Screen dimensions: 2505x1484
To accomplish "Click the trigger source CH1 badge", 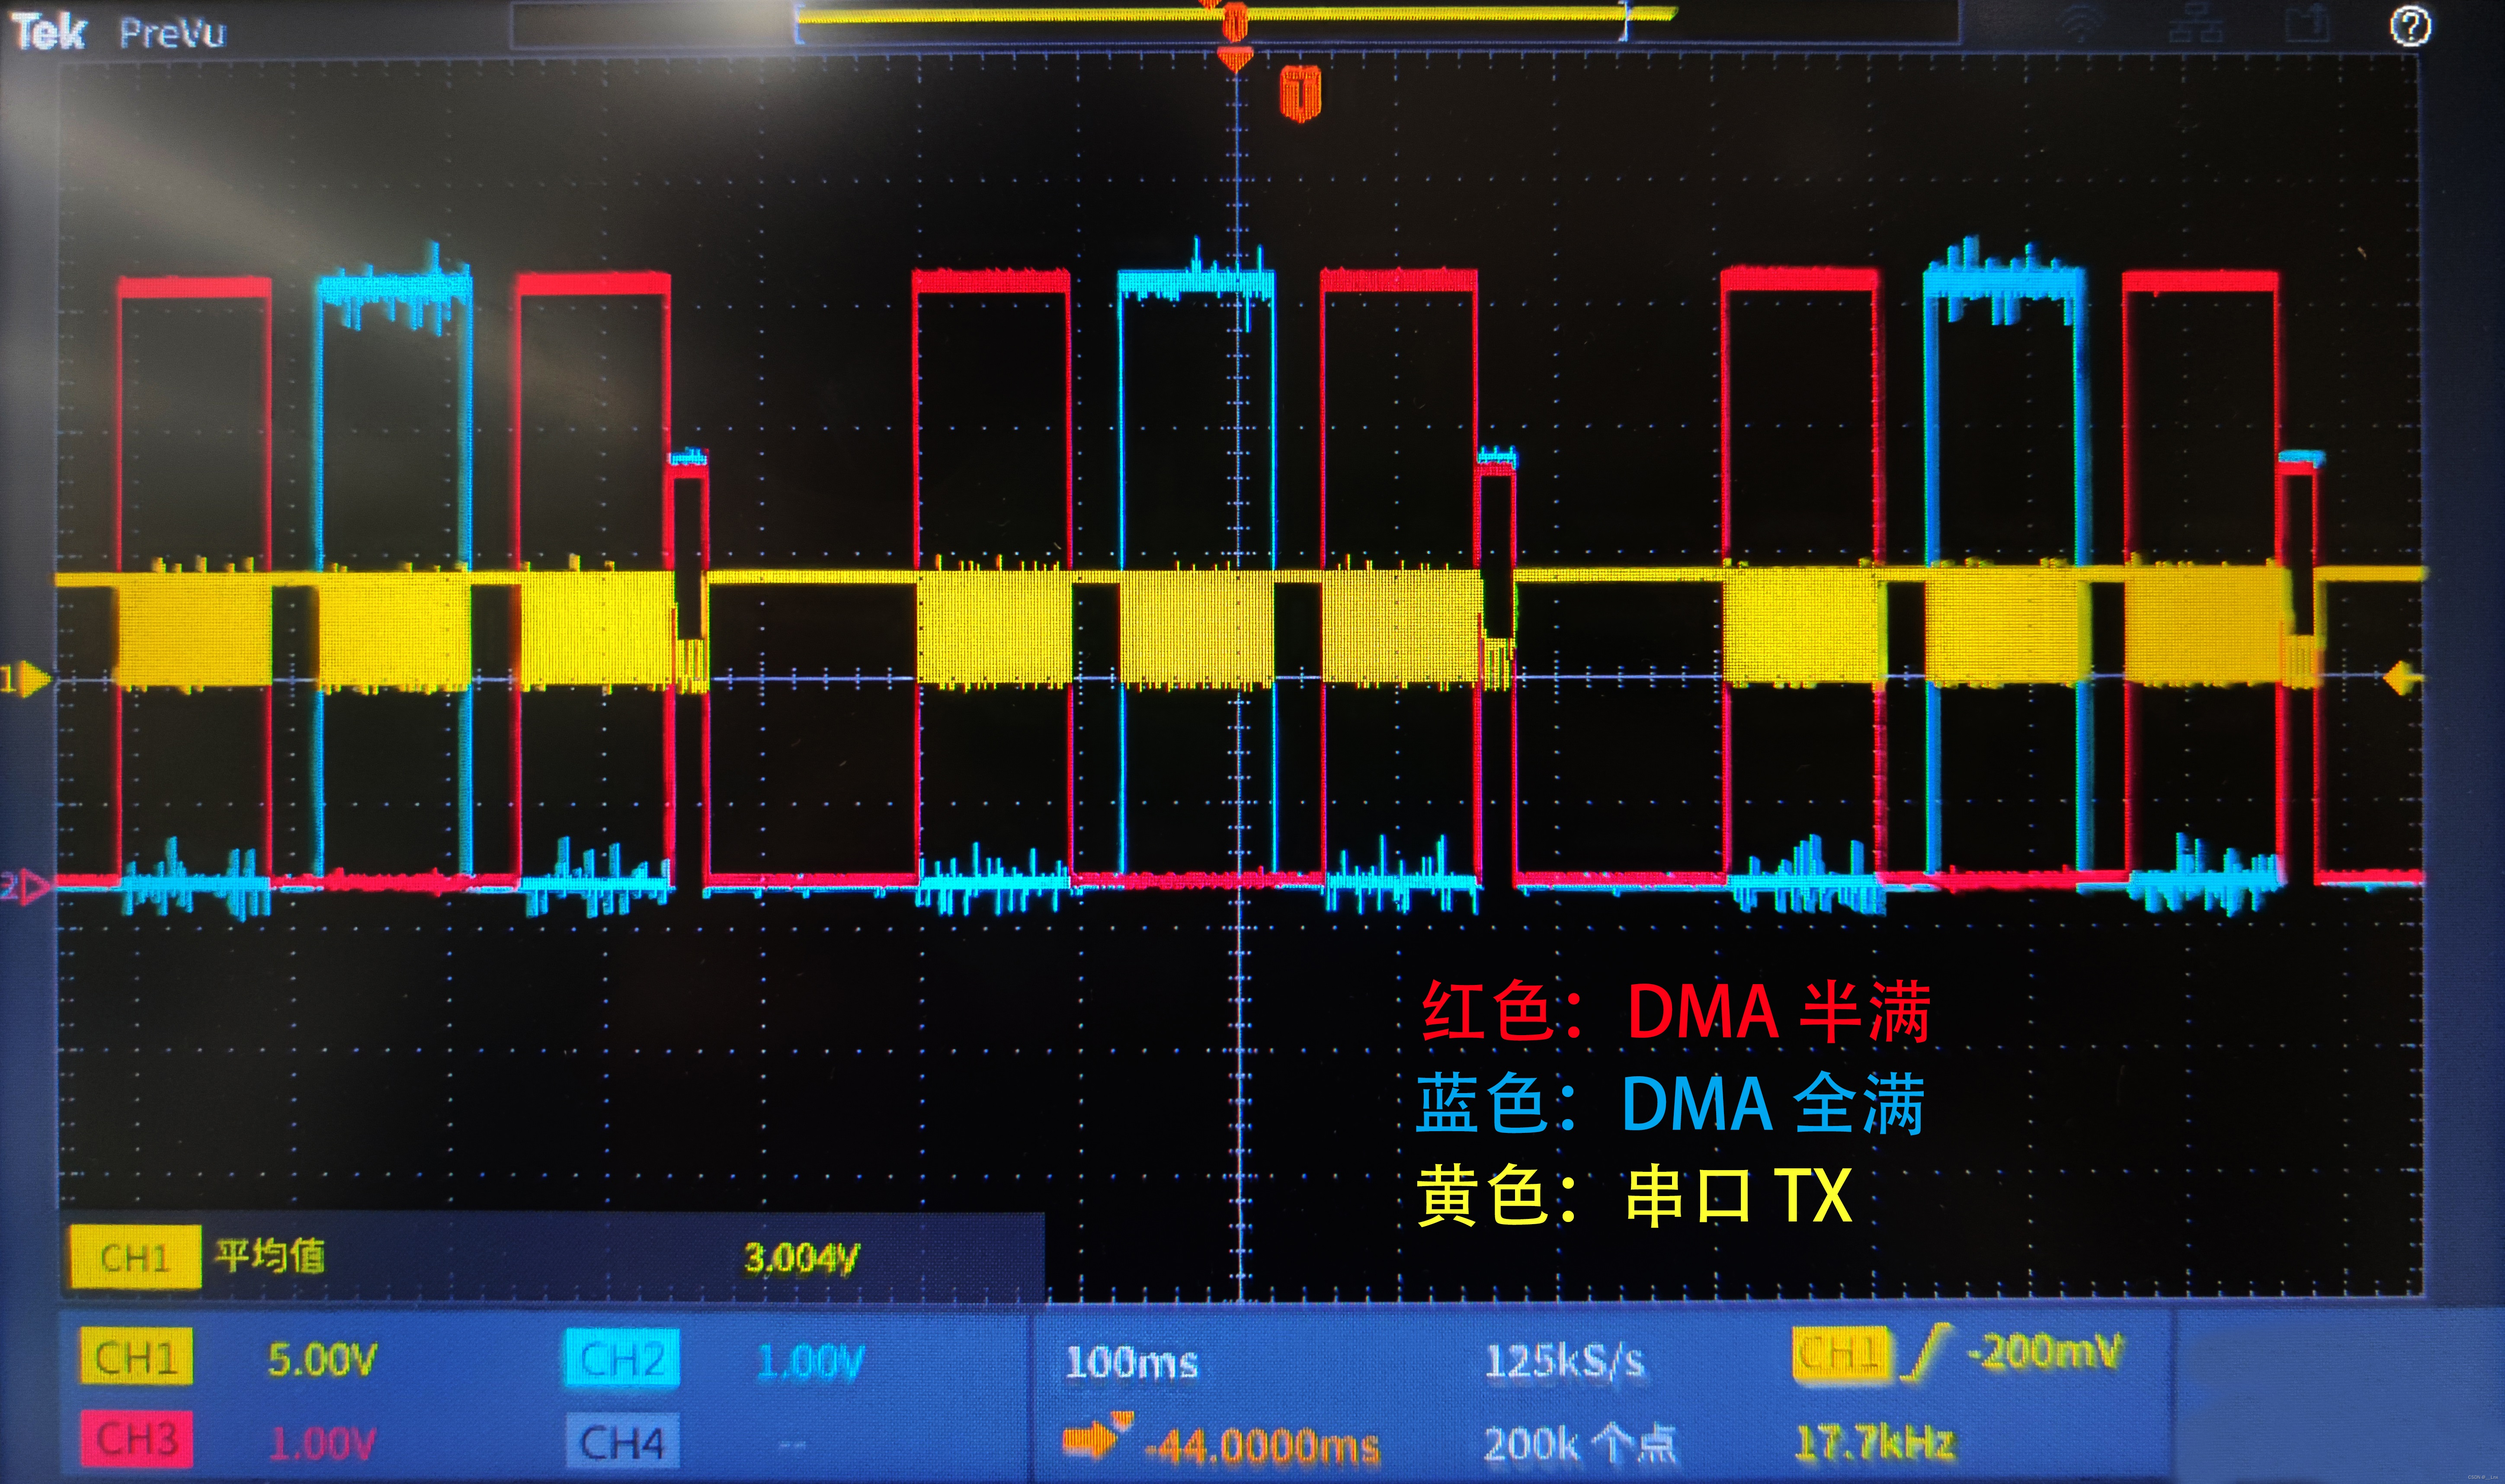I will coord(1842,1354).
